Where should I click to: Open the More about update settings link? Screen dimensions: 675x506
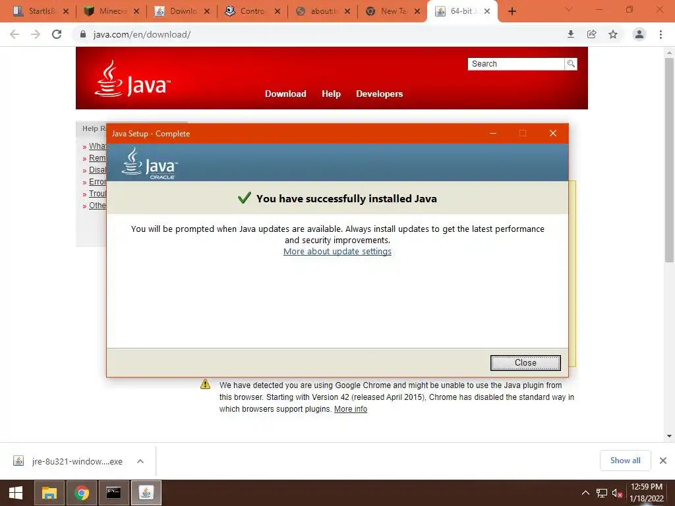pyautogui.click(x=337, y=251)
